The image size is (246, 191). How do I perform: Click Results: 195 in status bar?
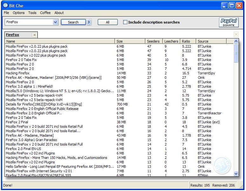point(200,185)
